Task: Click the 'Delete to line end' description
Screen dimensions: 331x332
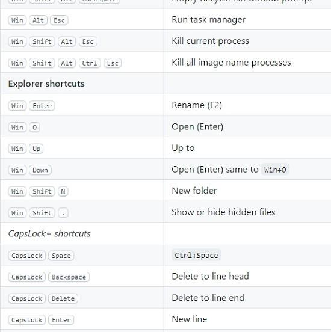Action: [208, 298]
